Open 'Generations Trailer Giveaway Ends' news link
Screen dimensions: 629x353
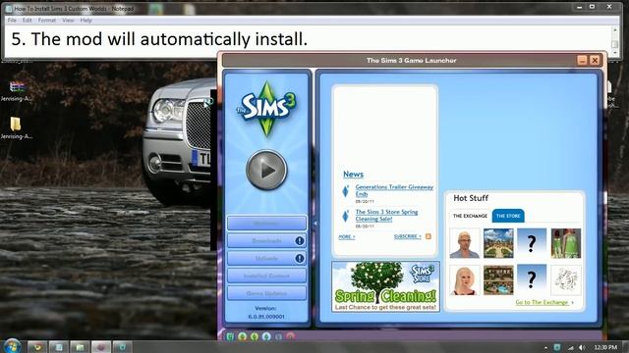pos(394,190)
